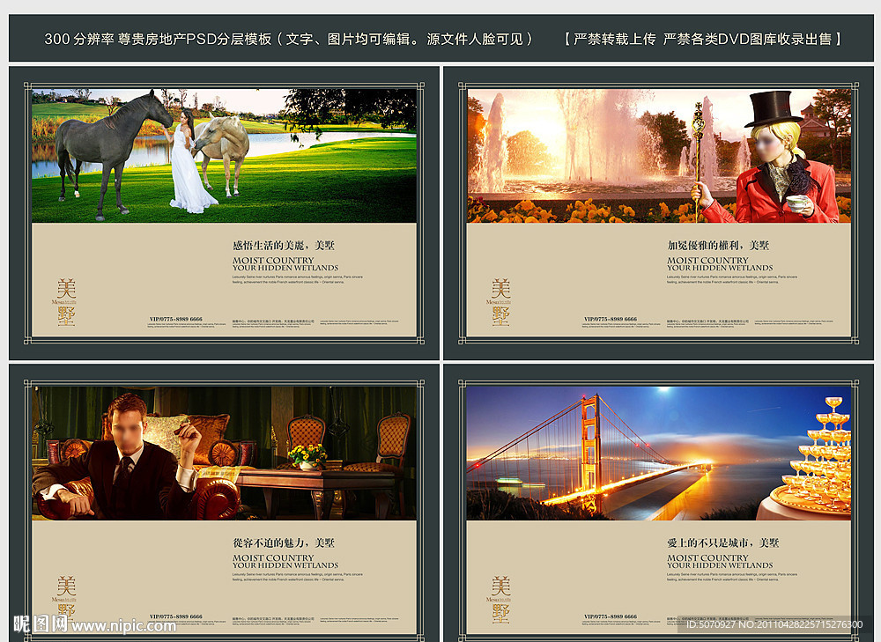Select the headline "加冕優雅的權利，美墅"
The image size is (881, 642).
pos(718,246)
